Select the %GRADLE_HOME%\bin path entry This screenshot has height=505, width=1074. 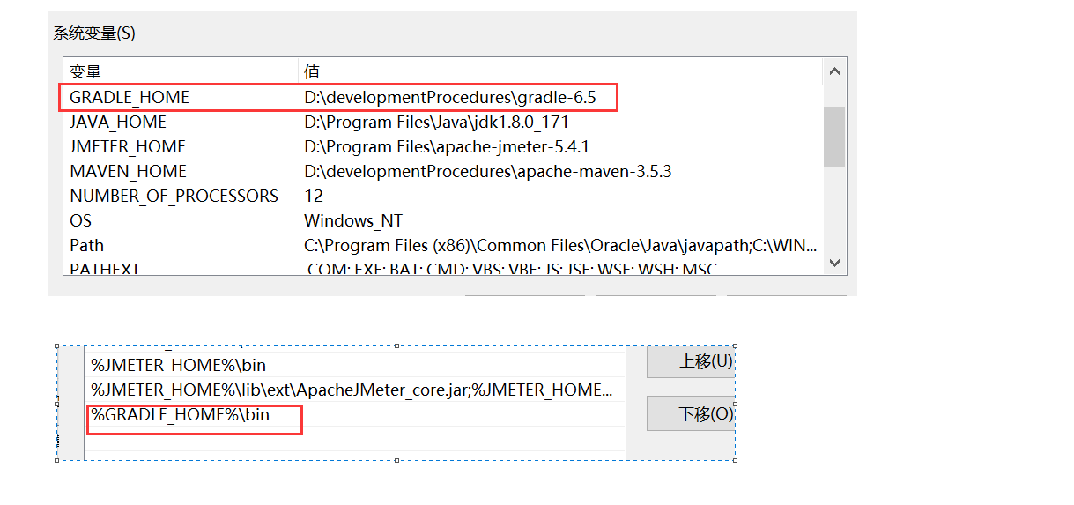click(354, 414)
